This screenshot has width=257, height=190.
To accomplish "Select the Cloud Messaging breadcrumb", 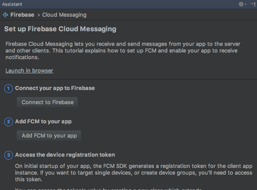I will click(x=64, y=15).
